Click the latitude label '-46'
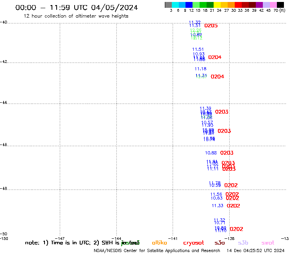Screen dimensions: 289x254 (4, 145)
